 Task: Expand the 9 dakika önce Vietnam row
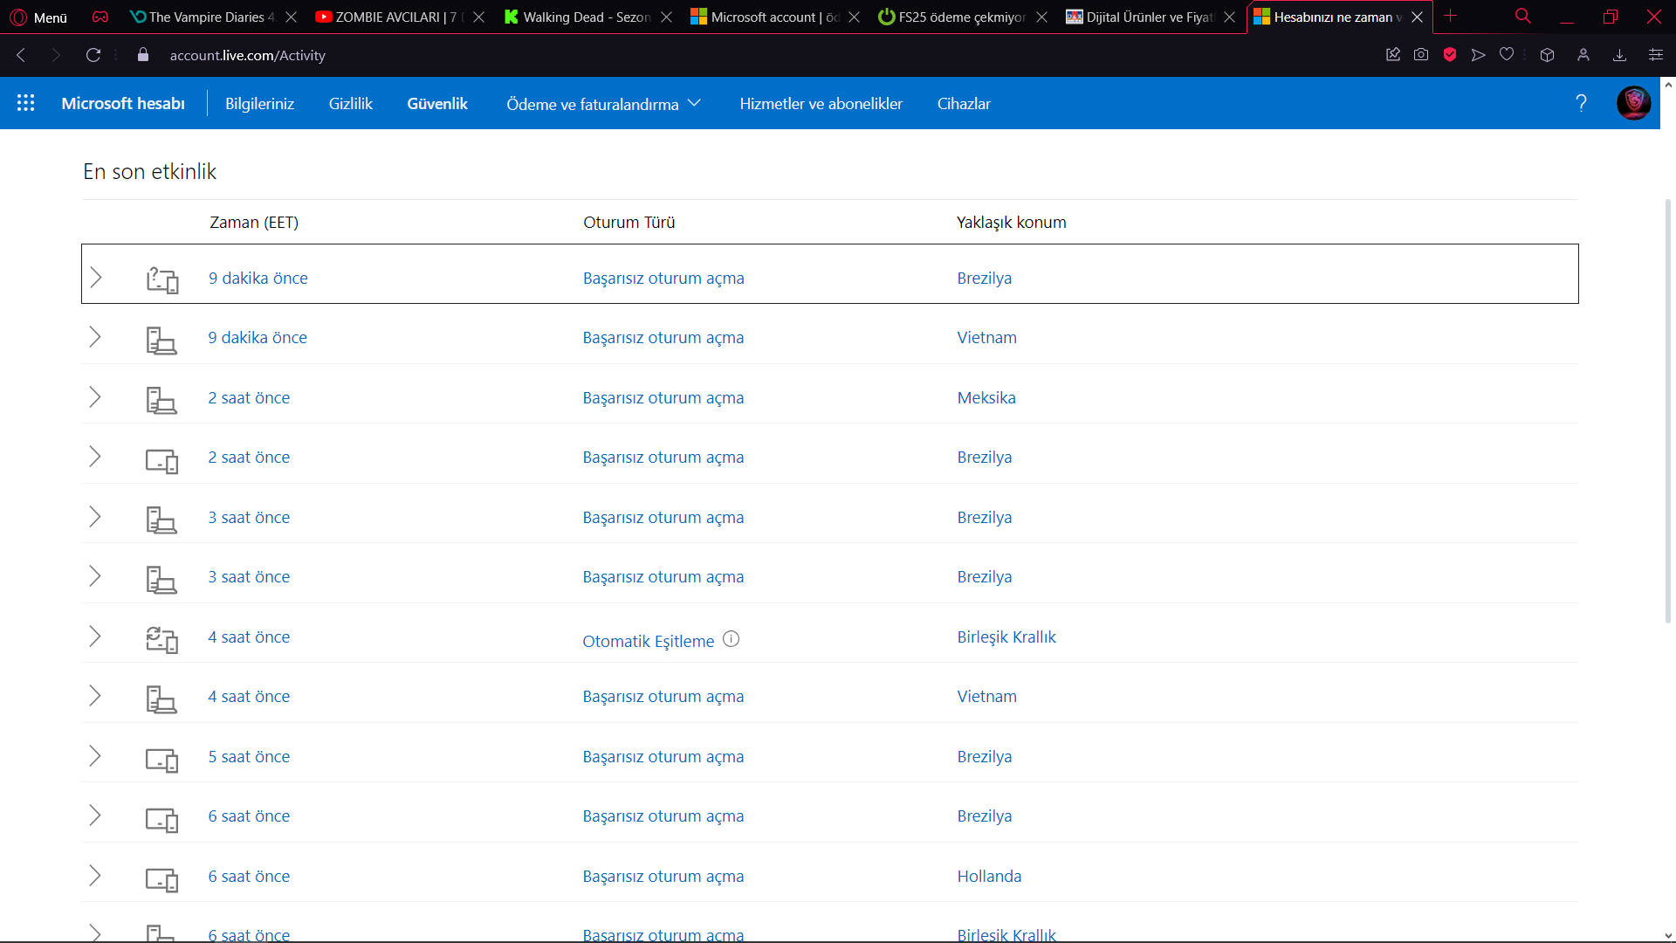click(x=96, y=337)
